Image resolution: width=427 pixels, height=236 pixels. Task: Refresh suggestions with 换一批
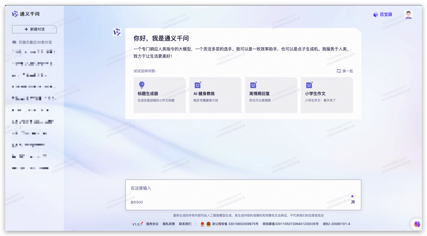click(x=345, y=71)
